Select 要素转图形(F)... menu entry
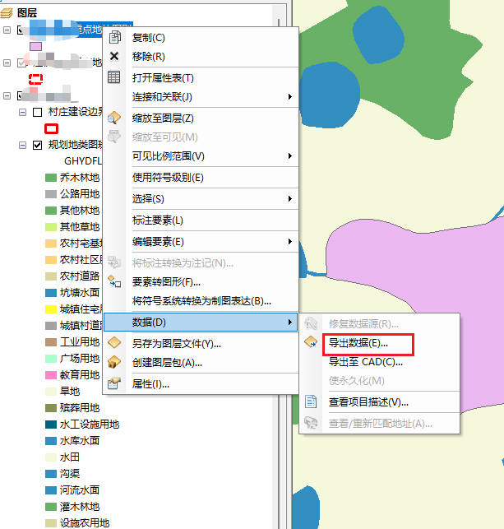This screenshot has width=504, height=529. point(167,281)
